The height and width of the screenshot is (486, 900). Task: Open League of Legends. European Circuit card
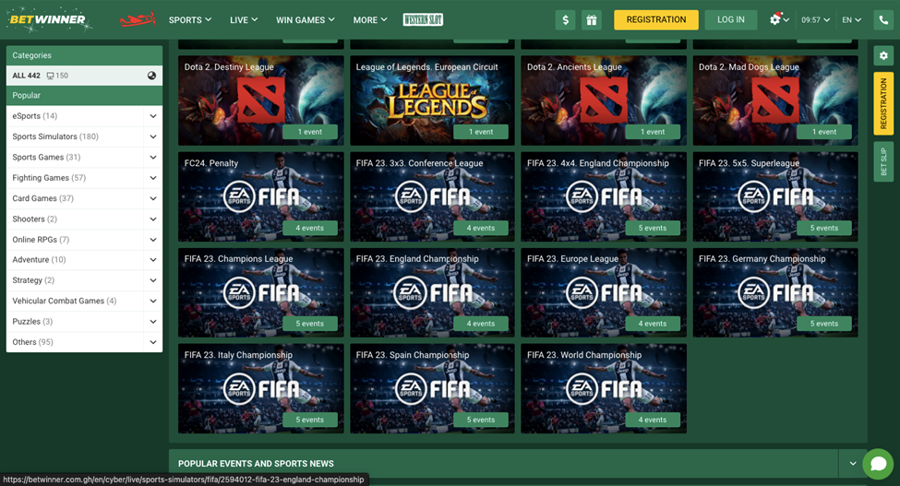pyautogui.click(x=432, y=101)
